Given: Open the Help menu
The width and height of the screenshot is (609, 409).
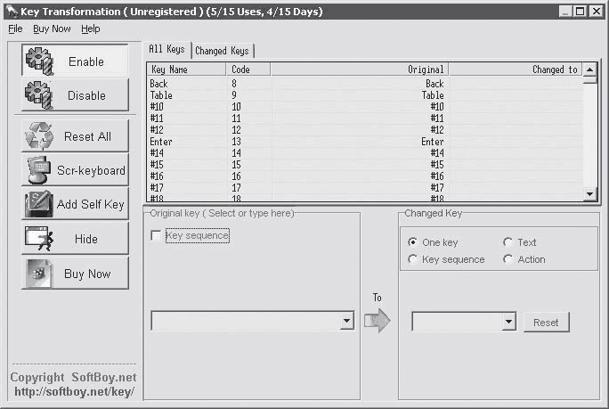Looking at the screenshot, I should (x=91, y=29).
